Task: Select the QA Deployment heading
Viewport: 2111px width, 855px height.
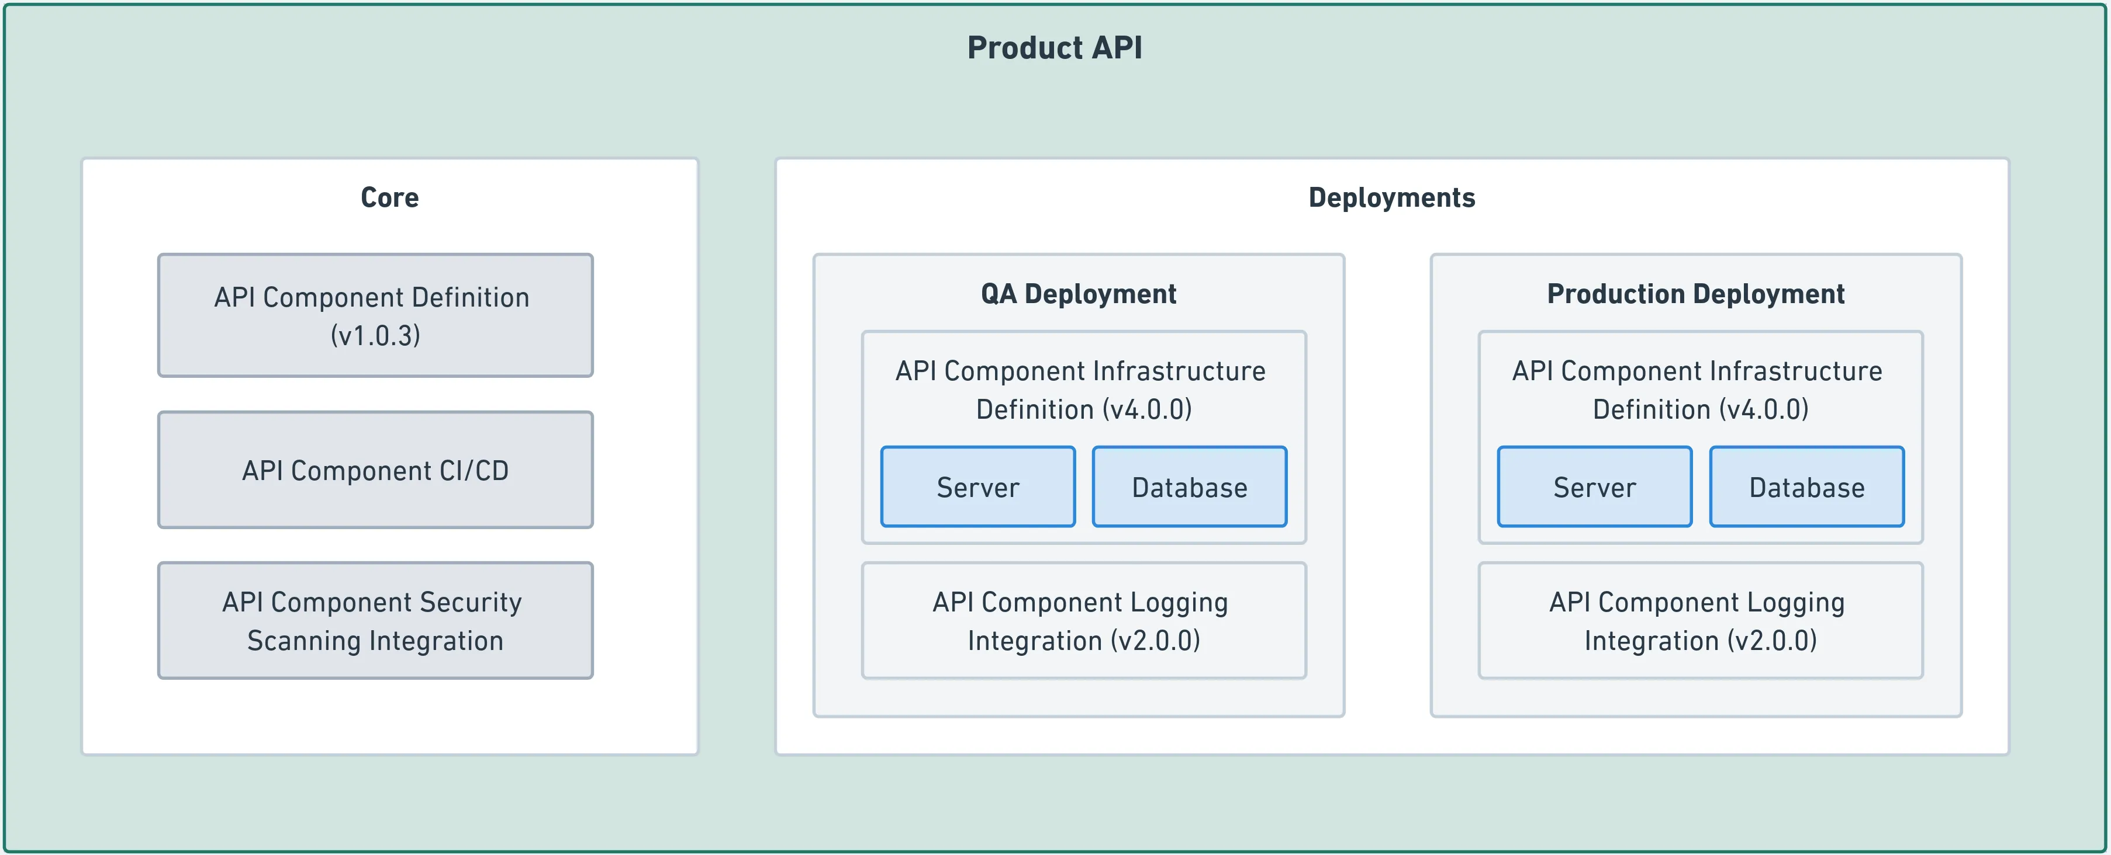Action: pyautogui.click(x=1079, y=293)
